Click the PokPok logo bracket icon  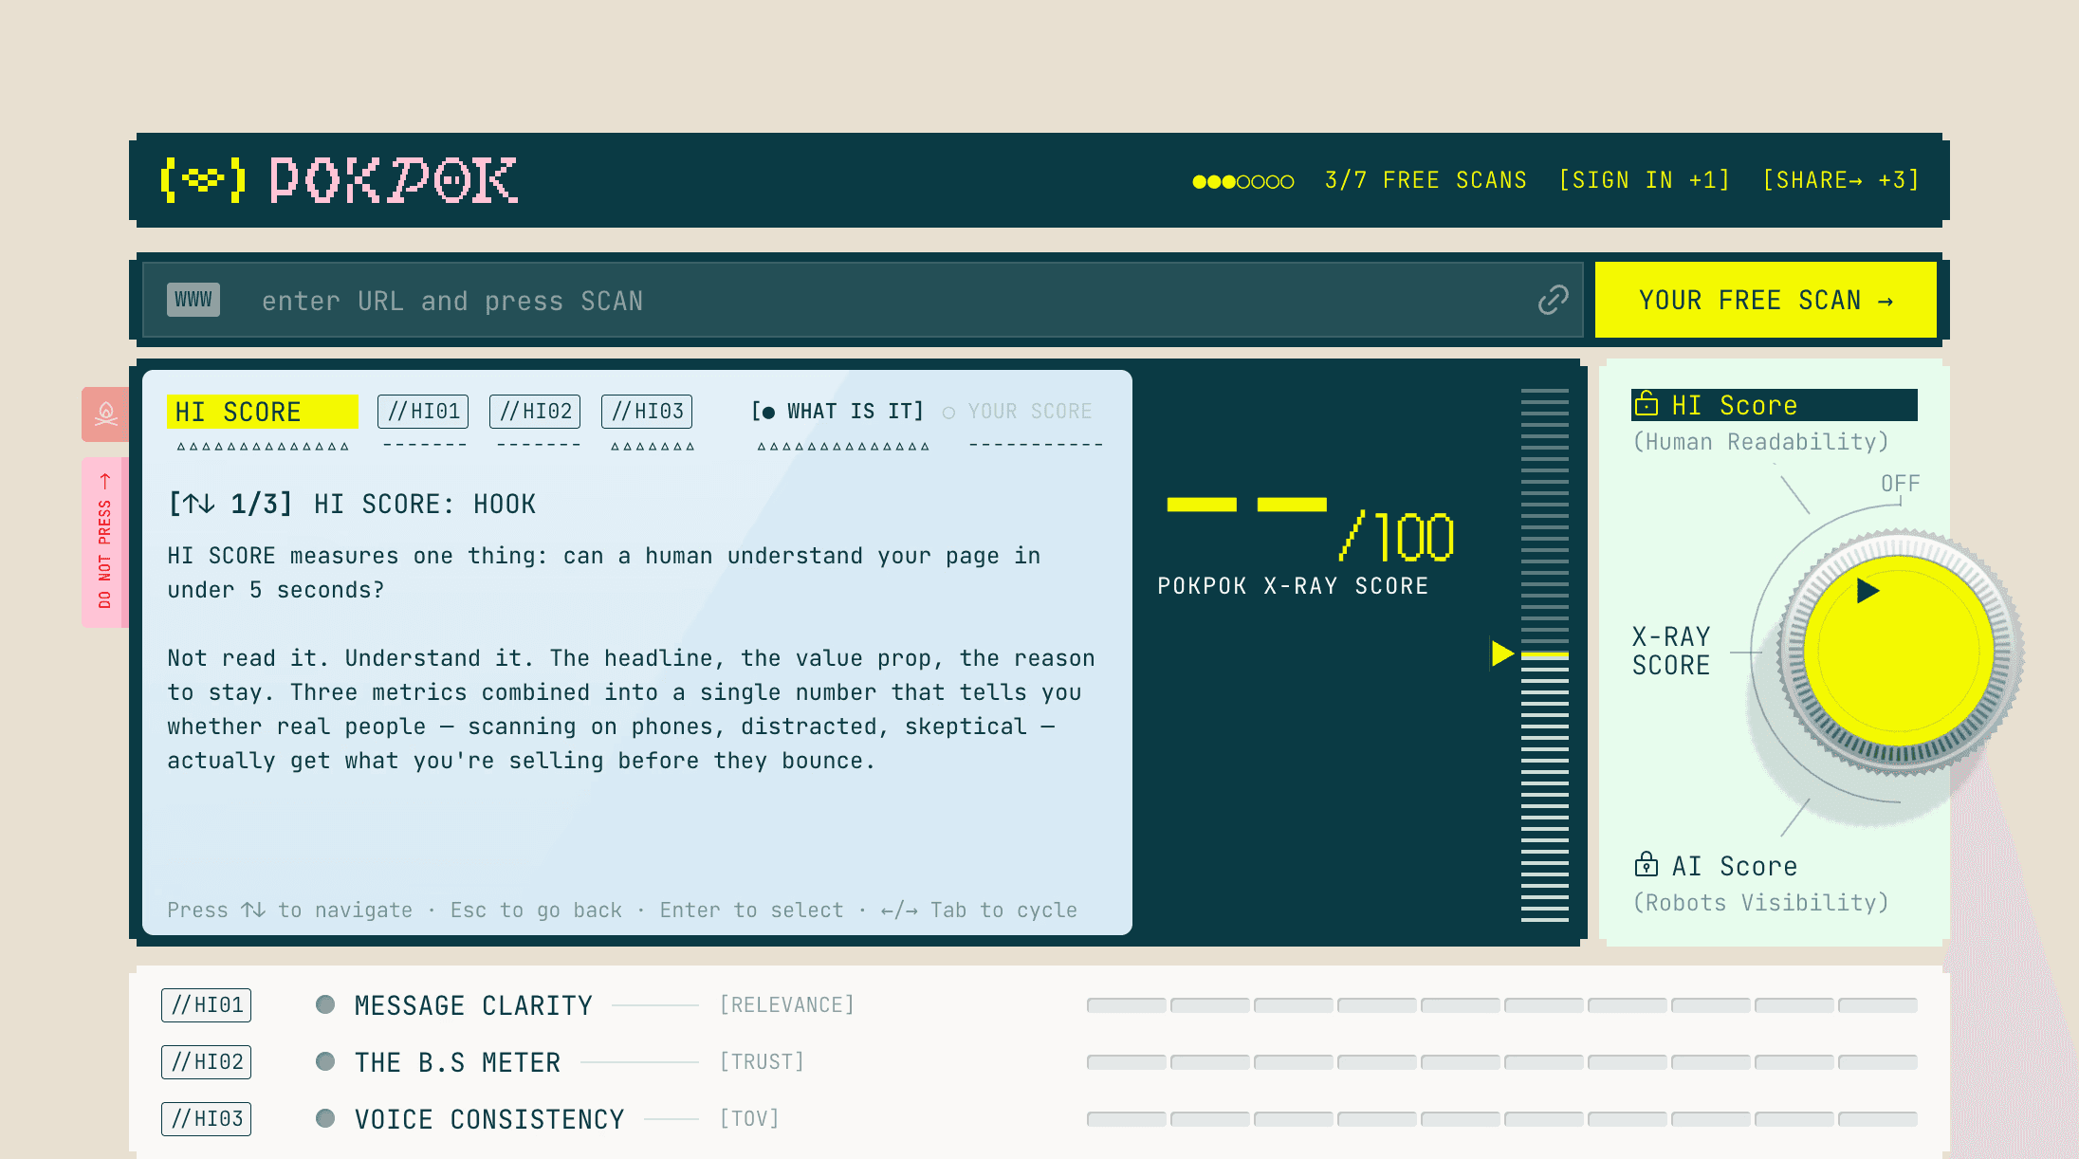203,179
